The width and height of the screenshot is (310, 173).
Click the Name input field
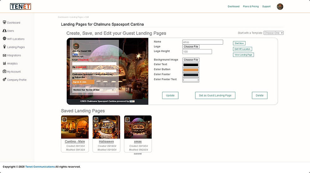(203, 42)
